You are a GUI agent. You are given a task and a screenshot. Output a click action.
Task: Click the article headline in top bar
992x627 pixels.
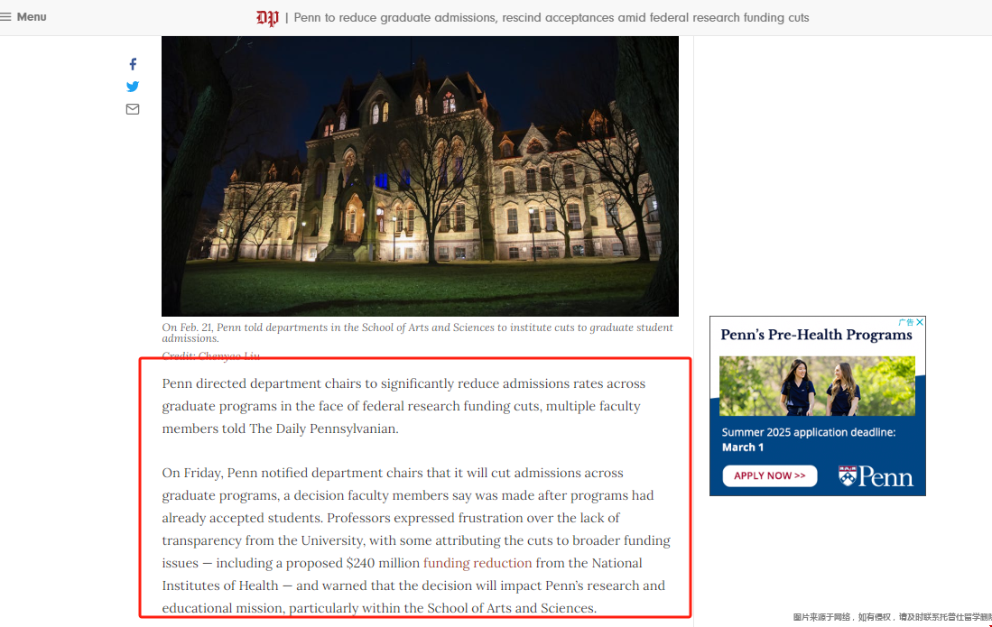click(x=551, y=18)
